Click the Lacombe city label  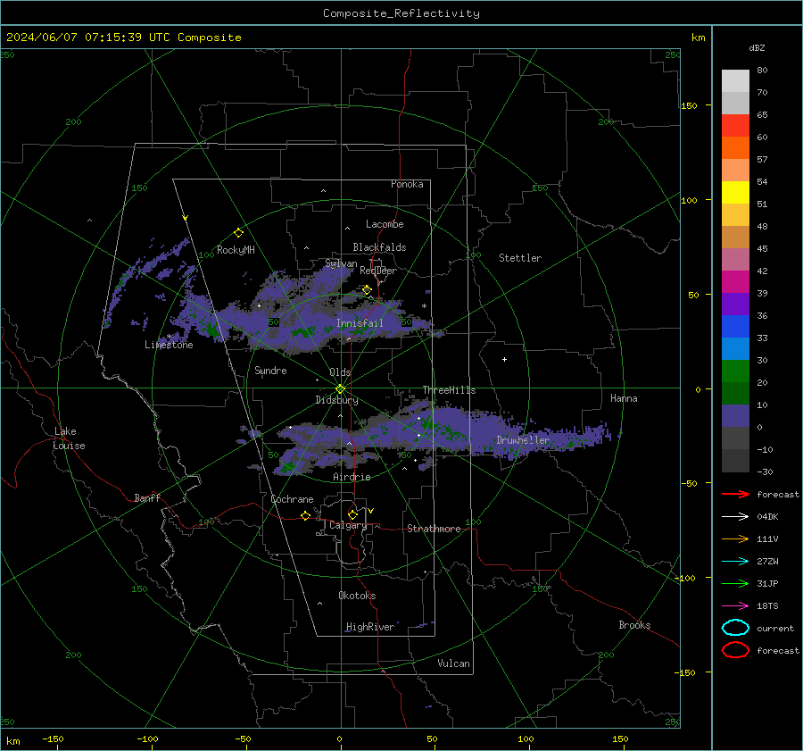(385, 224)
